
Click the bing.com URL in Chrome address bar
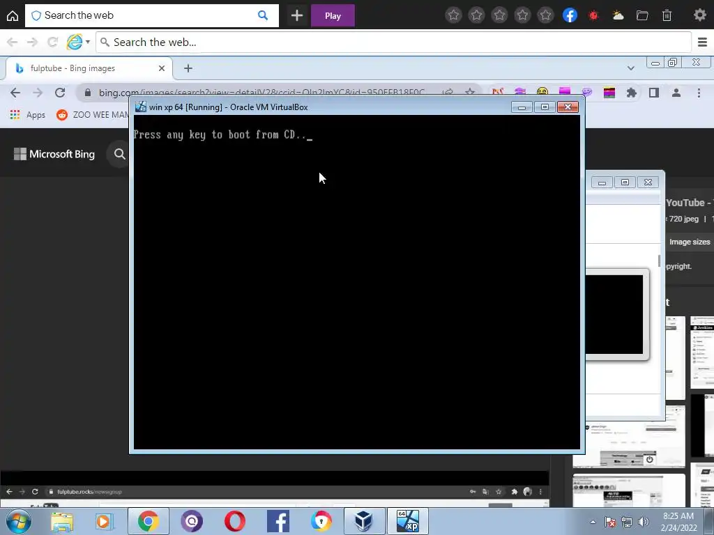(x=262, y=93)
